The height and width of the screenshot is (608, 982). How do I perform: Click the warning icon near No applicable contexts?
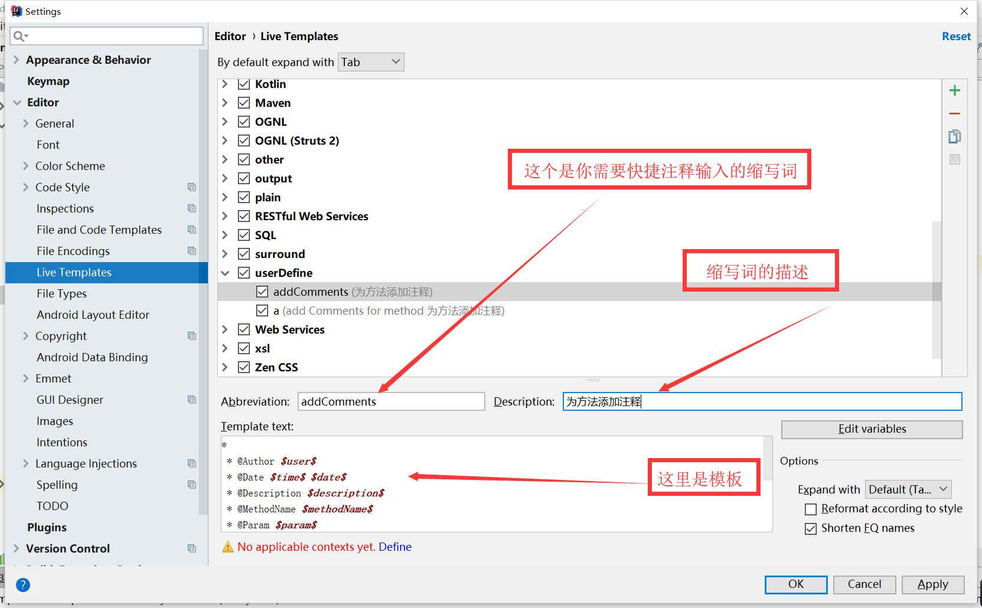[228, 547]
